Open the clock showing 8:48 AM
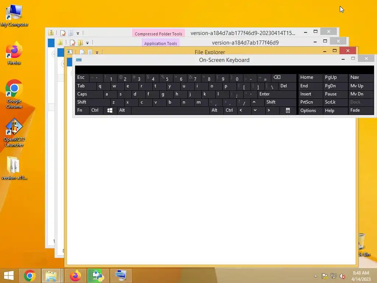377x283 pixels. [x=361, y=276]
